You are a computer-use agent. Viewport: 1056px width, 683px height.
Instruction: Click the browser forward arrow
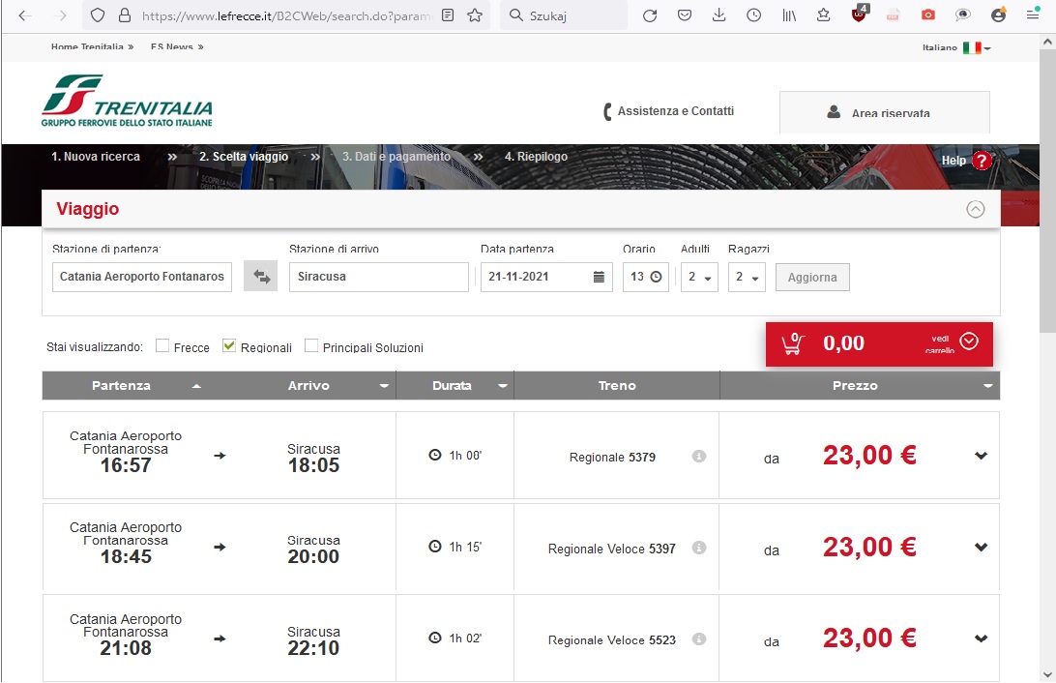[61, 15]
